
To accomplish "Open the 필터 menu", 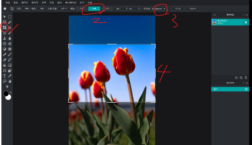I will (59, 2).
